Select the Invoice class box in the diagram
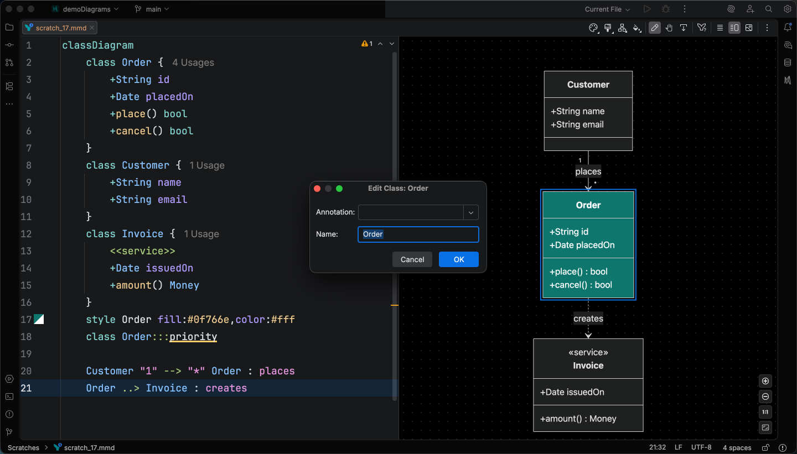Screen dimensions: 797x454 tap(588, 385)
